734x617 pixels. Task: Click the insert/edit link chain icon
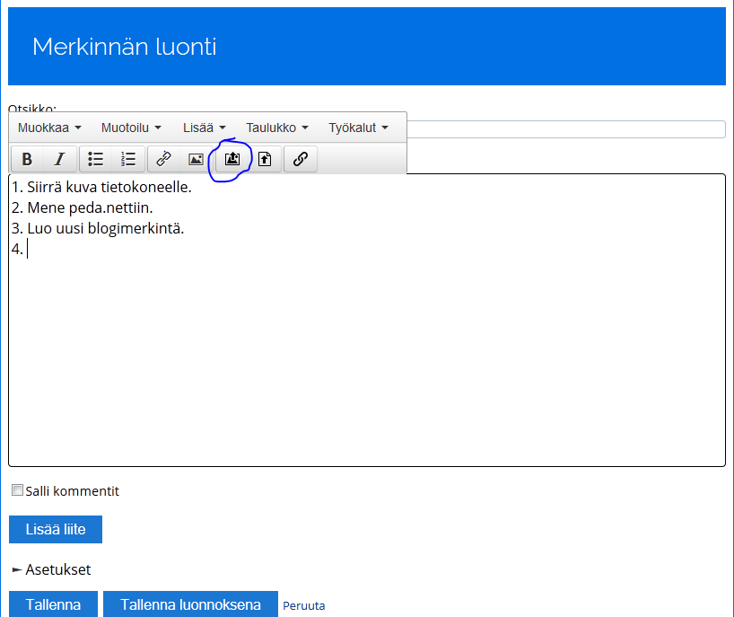pos(163,159)
